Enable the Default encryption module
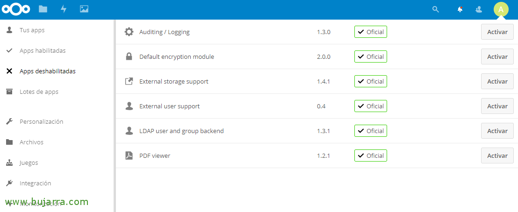This screenshot has width=518, height=212. (497, 57)
